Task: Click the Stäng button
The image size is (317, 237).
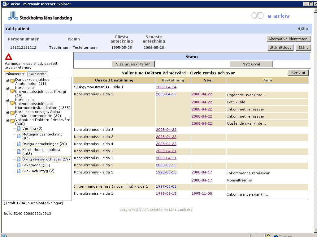Action: pos(303,48)
